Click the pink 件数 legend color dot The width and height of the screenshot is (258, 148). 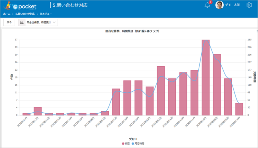[123, 144]
